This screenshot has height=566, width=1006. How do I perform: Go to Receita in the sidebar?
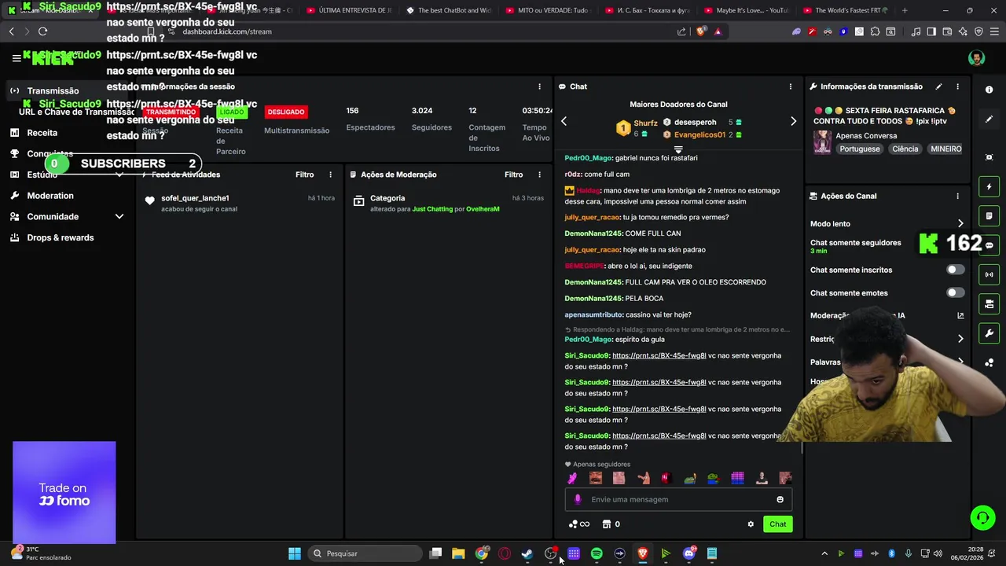[x=42, y=133]
